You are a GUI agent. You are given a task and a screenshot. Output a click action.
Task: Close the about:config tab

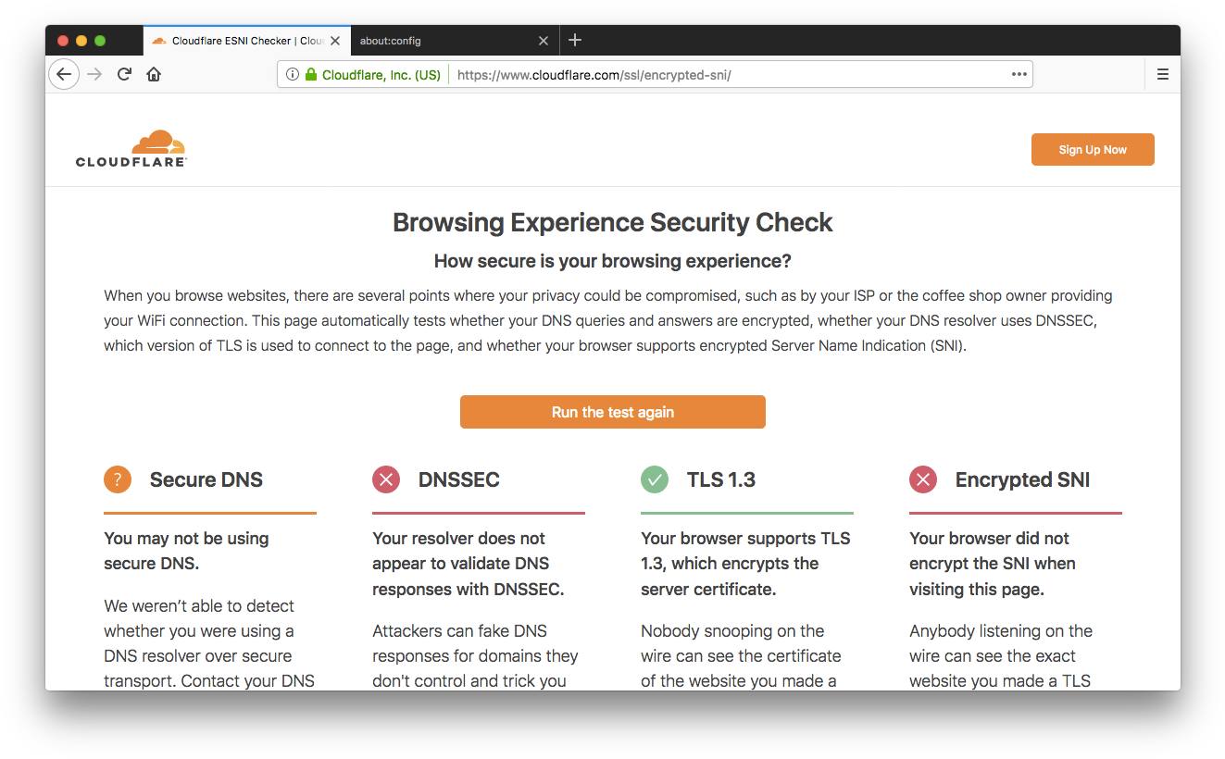(544, 41)
